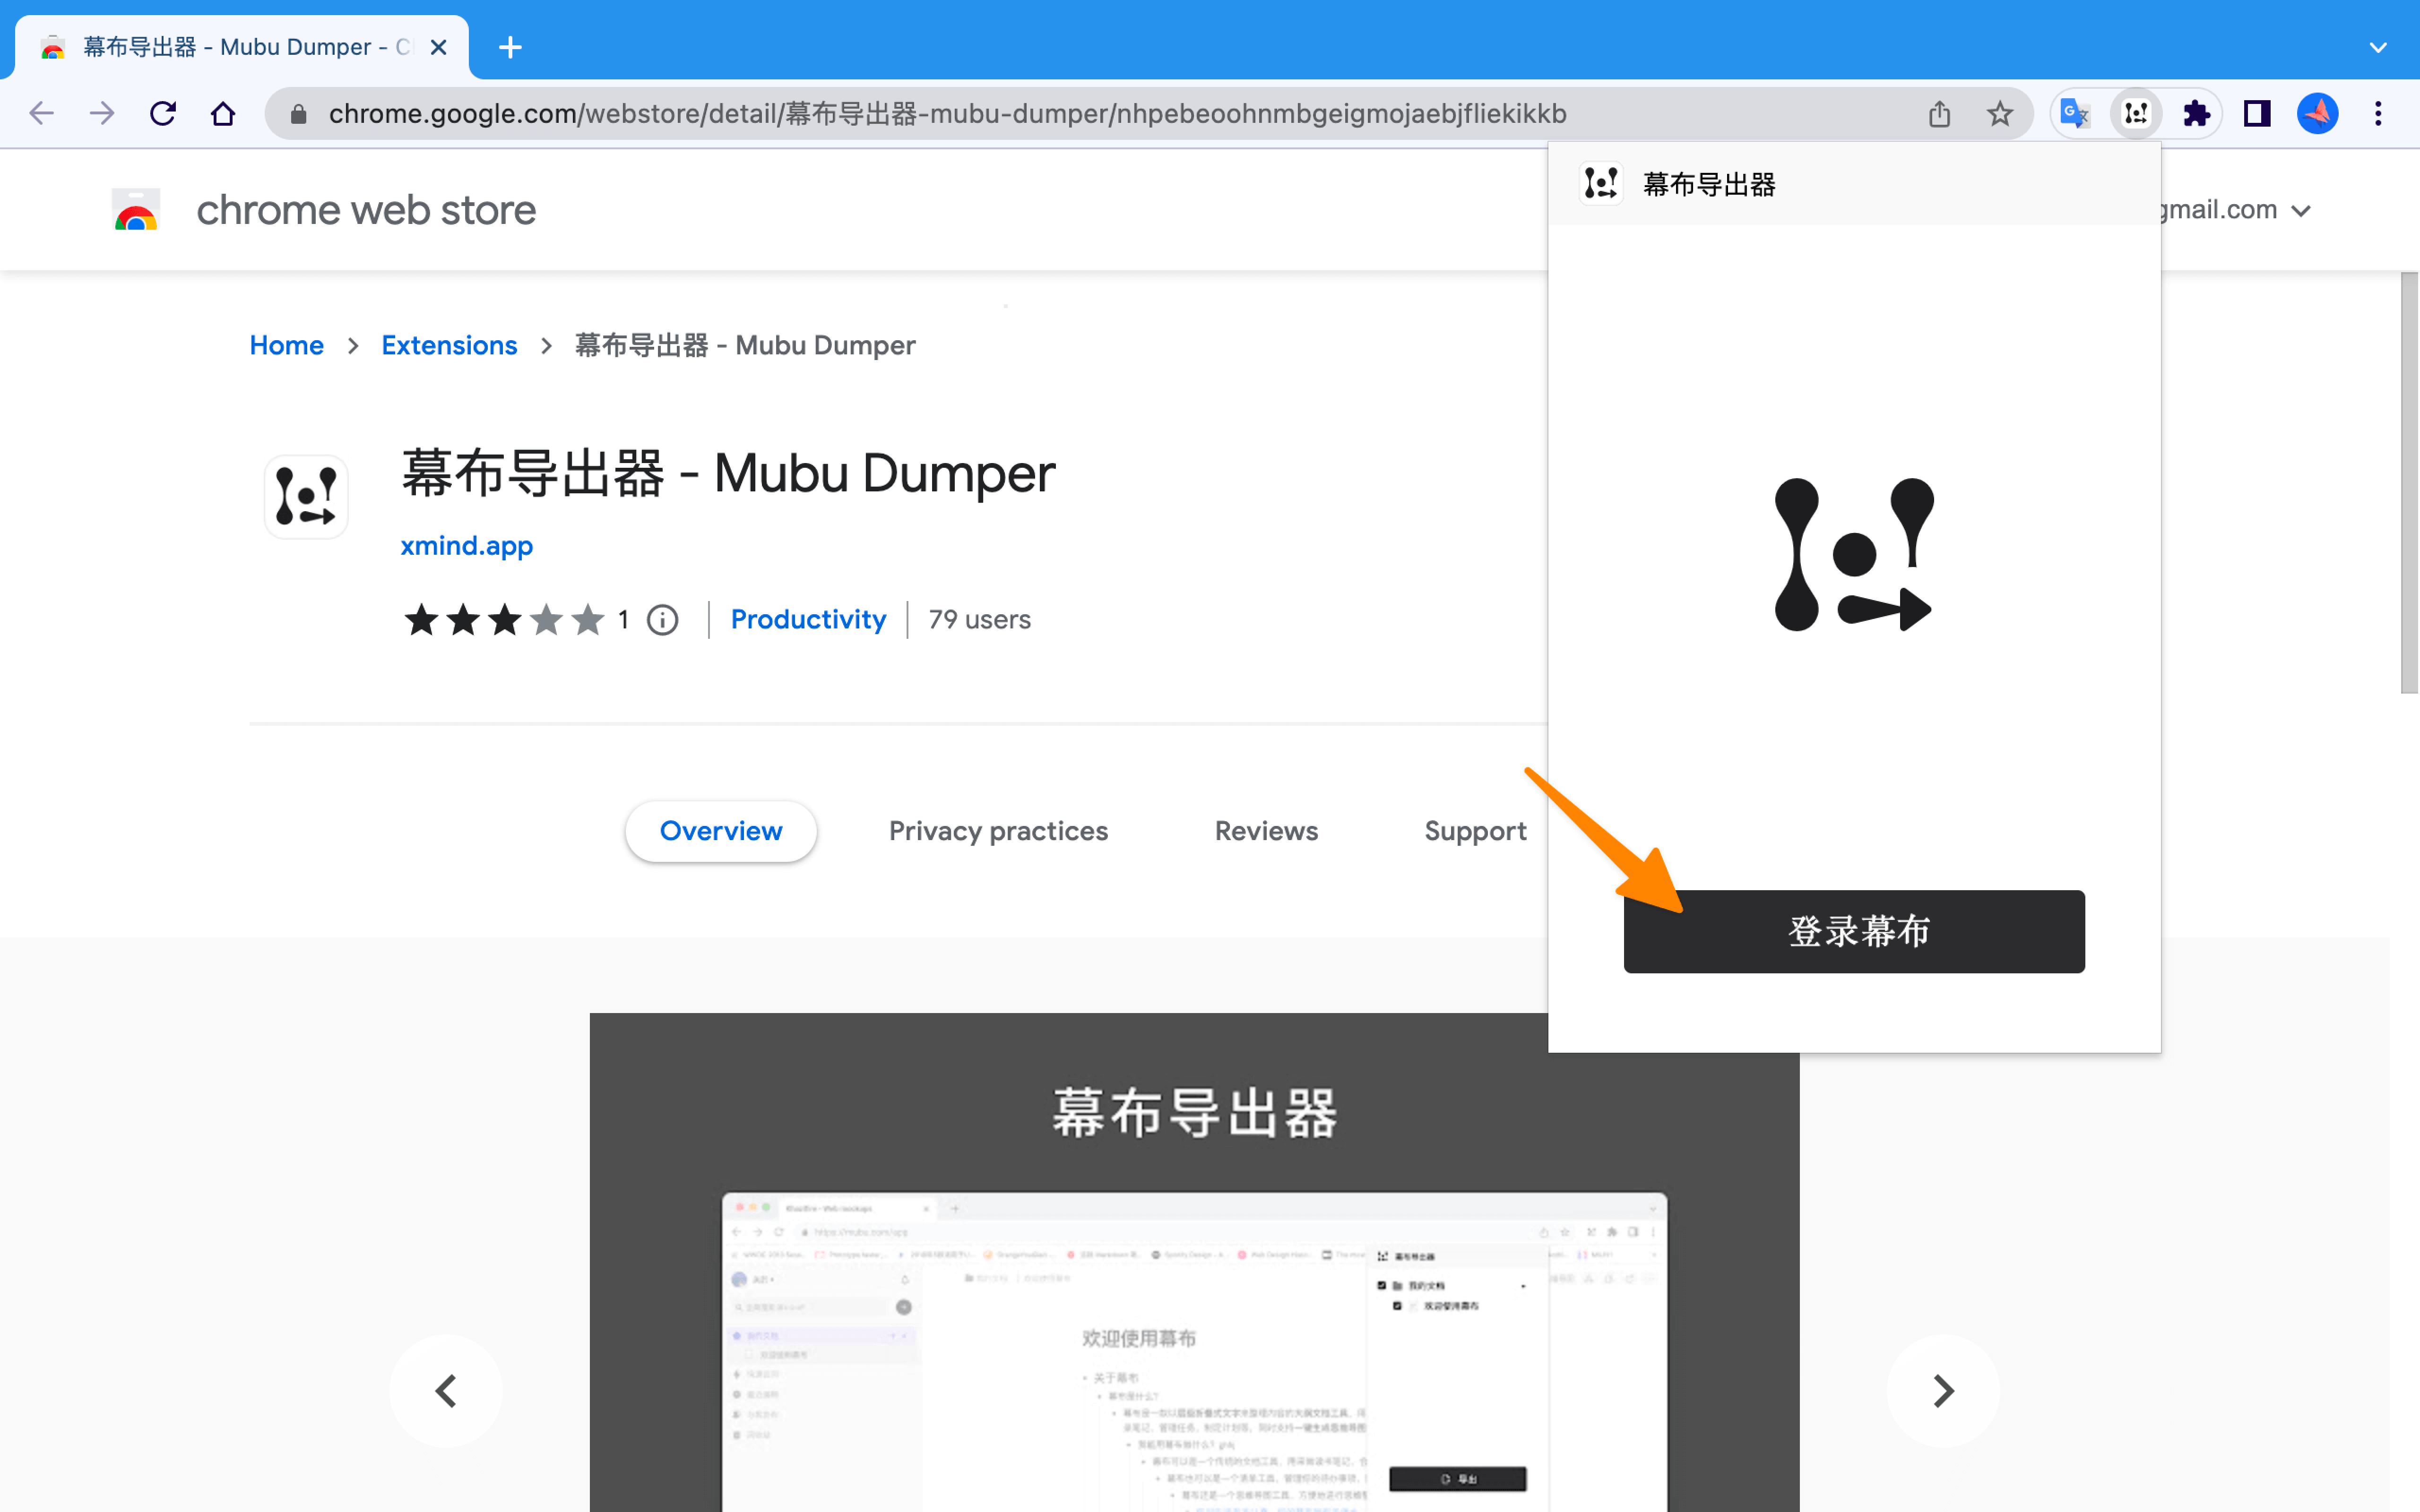This screenshot has height=1512, width=2420.
Task: Bookmark this page with the star icon
Action: (x=1999, y=114)
